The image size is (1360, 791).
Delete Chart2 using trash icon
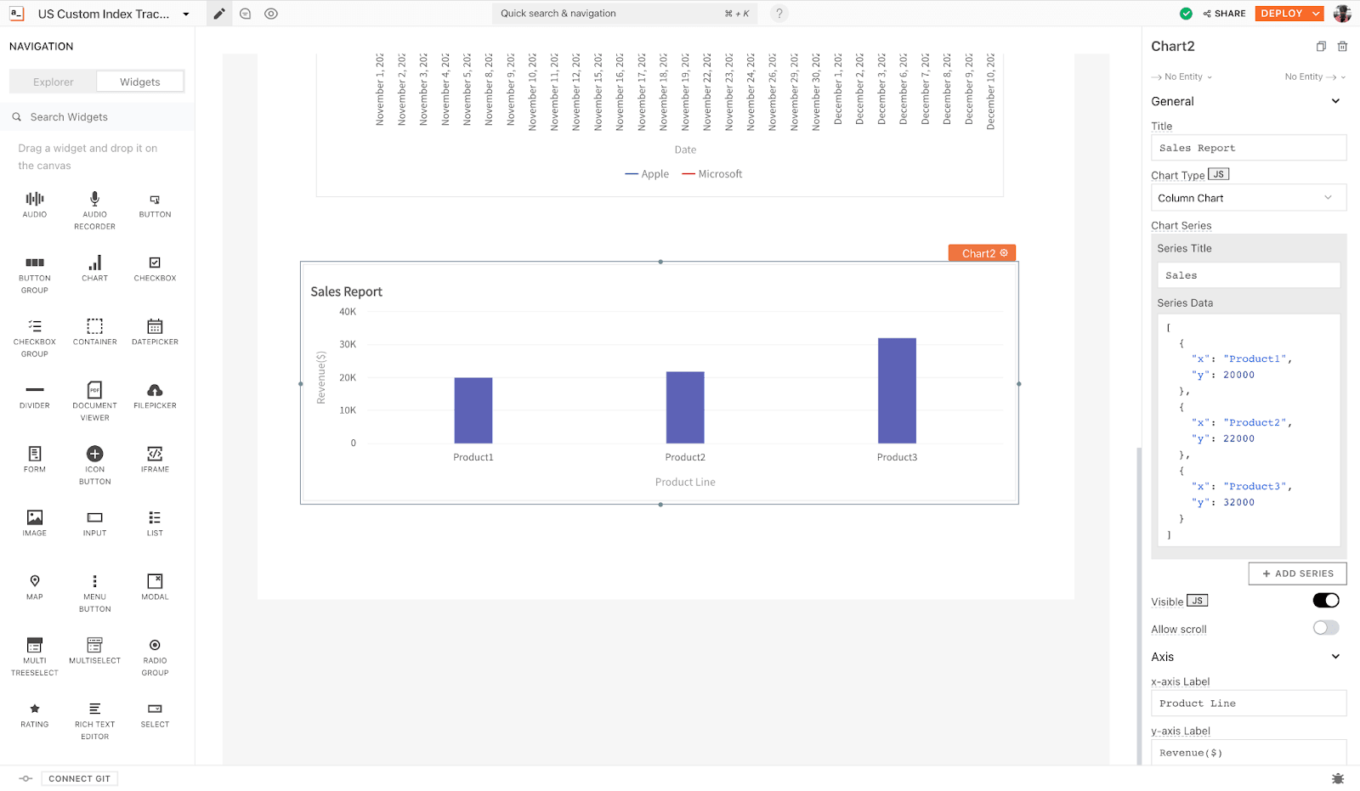(1342, 47)
